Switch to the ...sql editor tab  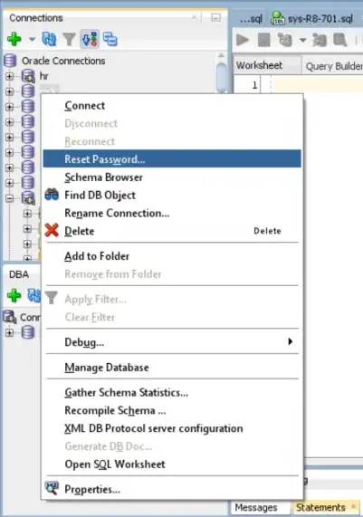point(251,19)
